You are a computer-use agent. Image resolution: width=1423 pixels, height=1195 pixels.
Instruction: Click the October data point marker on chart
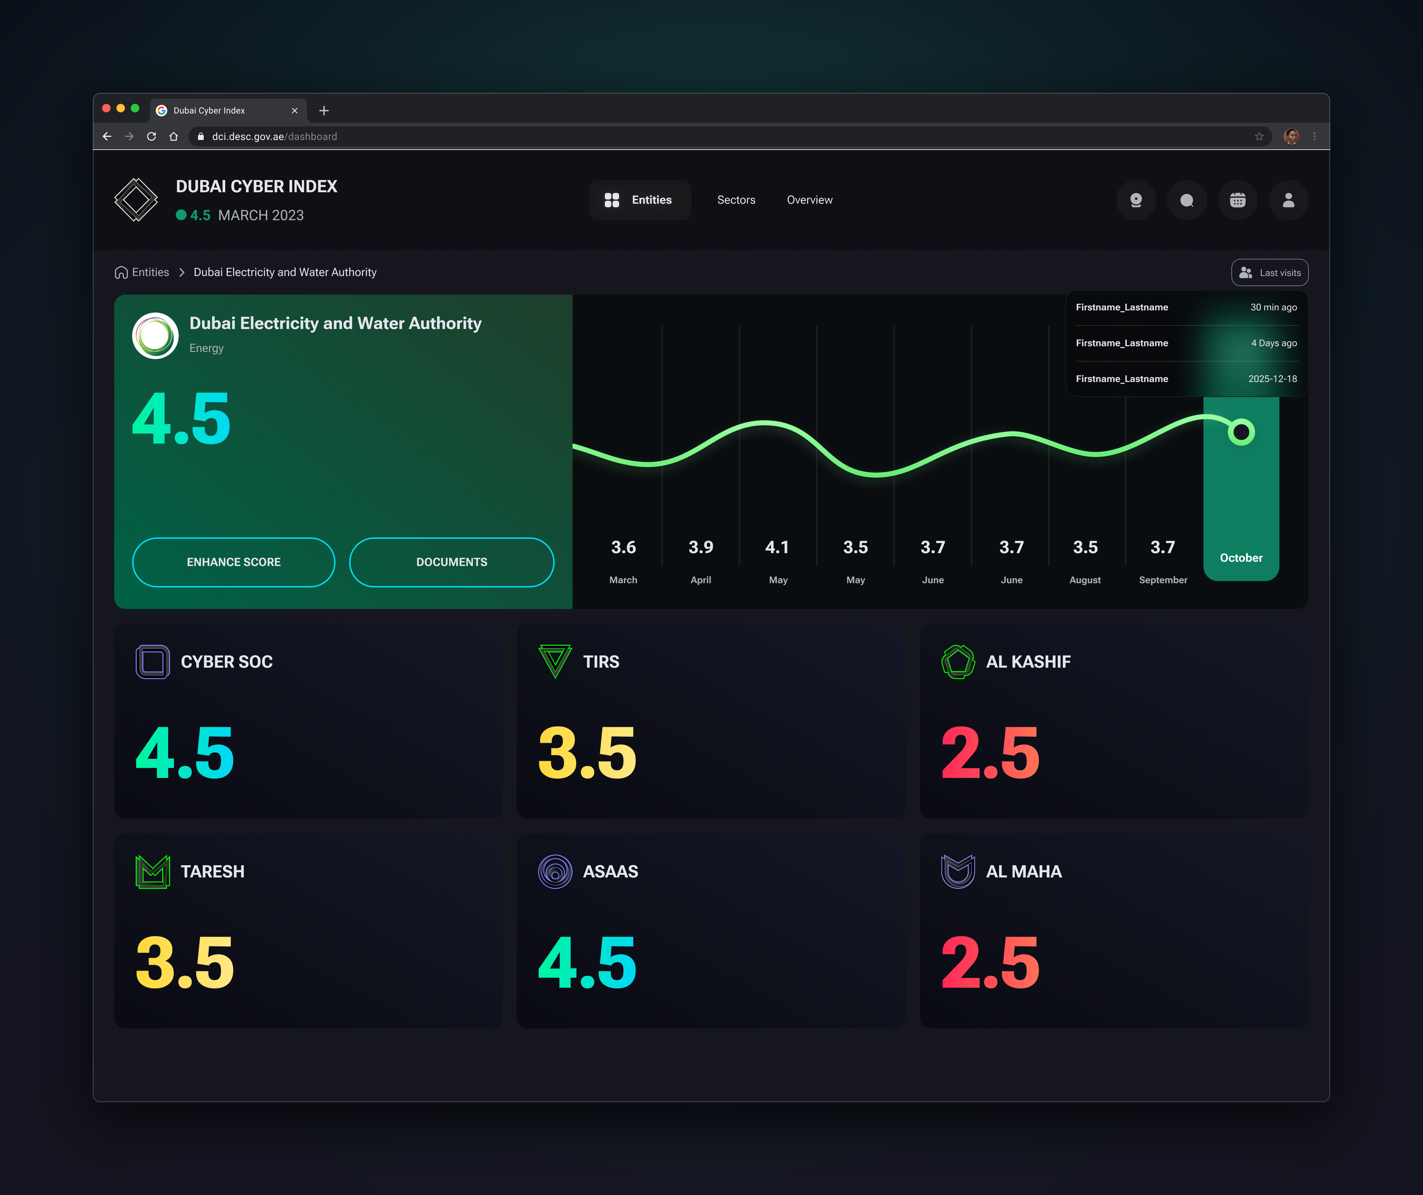pyautogui.click(x=1242, y=432)
